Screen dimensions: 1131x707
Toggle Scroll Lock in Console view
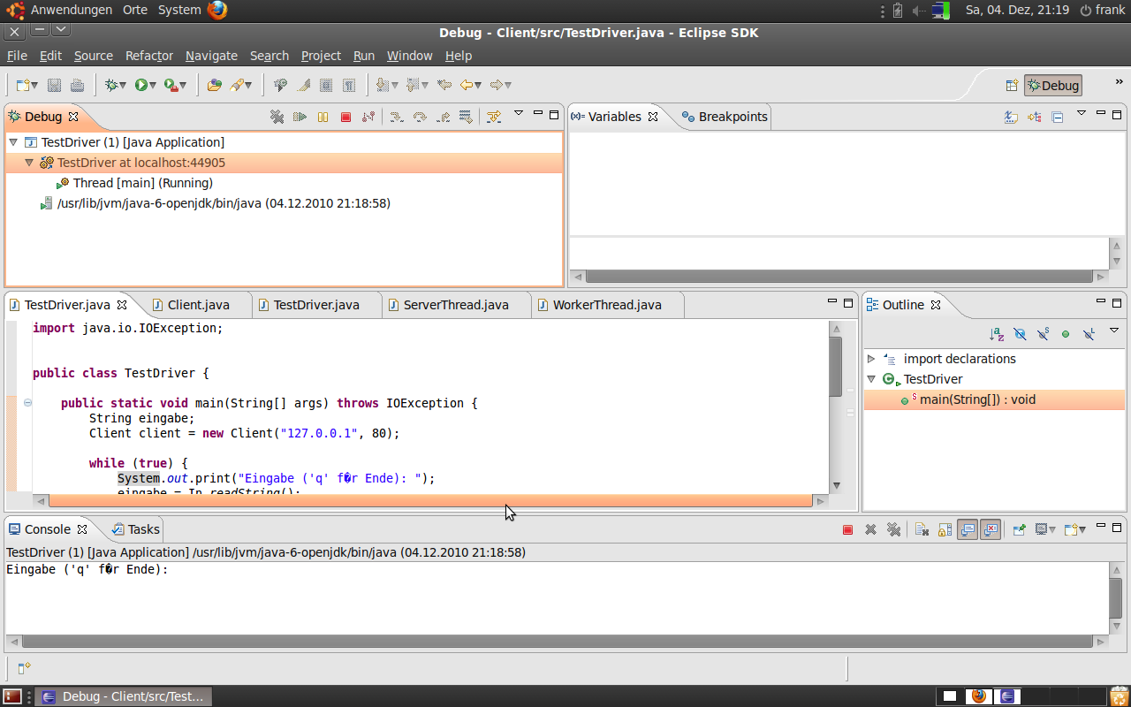coord(945,529)
